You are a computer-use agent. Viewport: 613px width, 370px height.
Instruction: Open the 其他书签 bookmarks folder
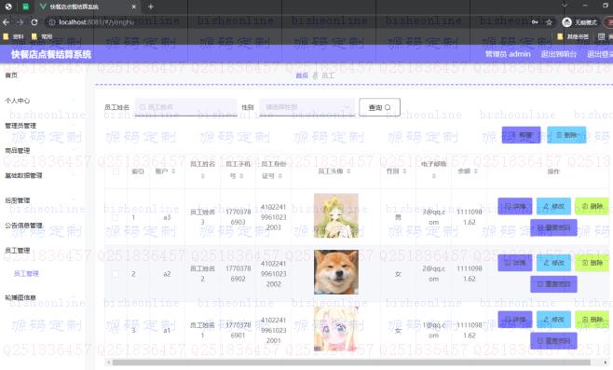(x=573, y=36)
